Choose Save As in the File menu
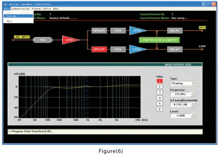 pyautogui.click(x=18, y=16)
